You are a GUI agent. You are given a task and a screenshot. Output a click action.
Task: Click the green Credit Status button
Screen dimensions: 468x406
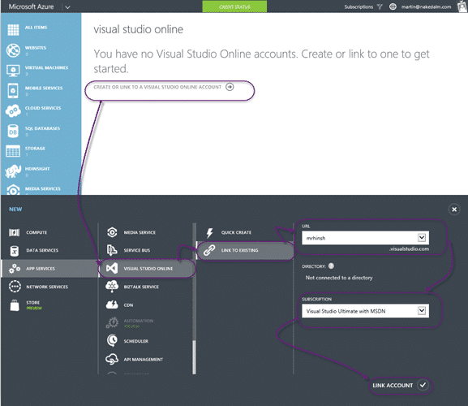point(234,6)
